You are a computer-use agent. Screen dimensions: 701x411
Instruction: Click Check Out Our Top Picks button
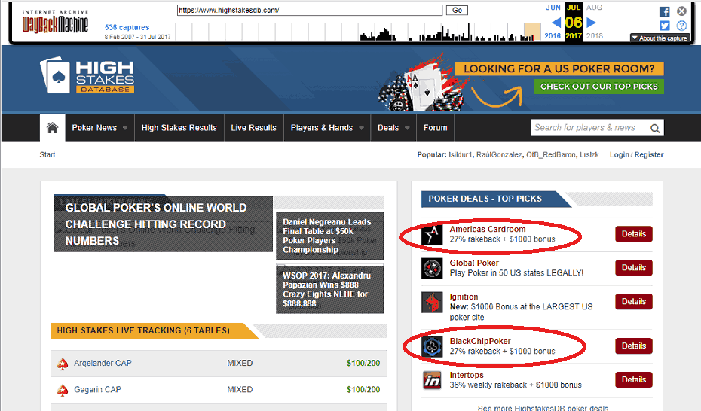tap(599, 87)
